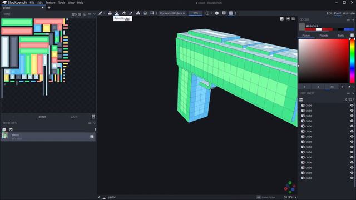Open the extra options after grid icon
Image resolution: width=356 pixels, height=200 pixels.
pyautogui.click(x=236, y=13)
